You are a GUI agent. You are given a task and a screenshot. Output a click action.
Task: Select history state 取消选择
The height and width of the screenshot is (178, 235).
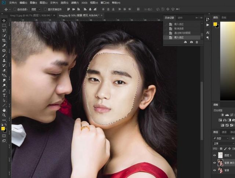[182, 29]
